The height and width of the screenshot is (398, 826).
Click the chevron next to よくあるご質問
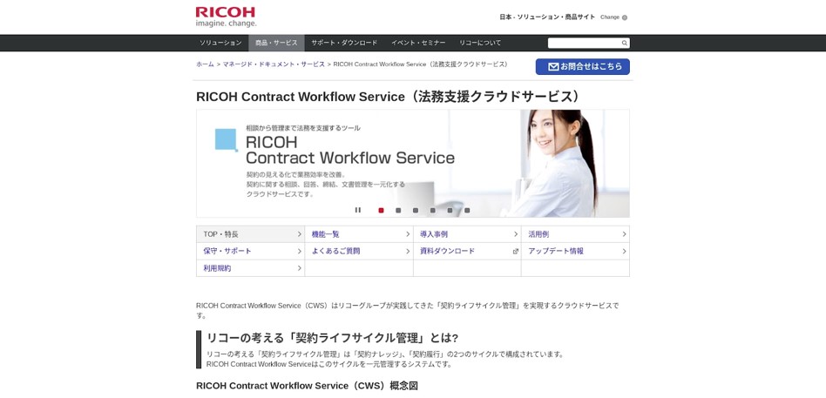coord(408,251)
